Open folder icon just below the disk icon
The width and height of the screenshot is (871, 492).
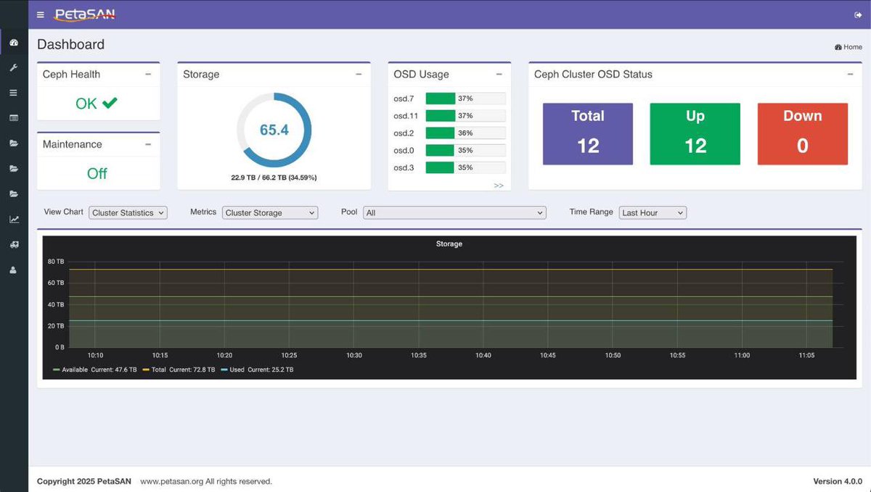[x=14, y=143]
